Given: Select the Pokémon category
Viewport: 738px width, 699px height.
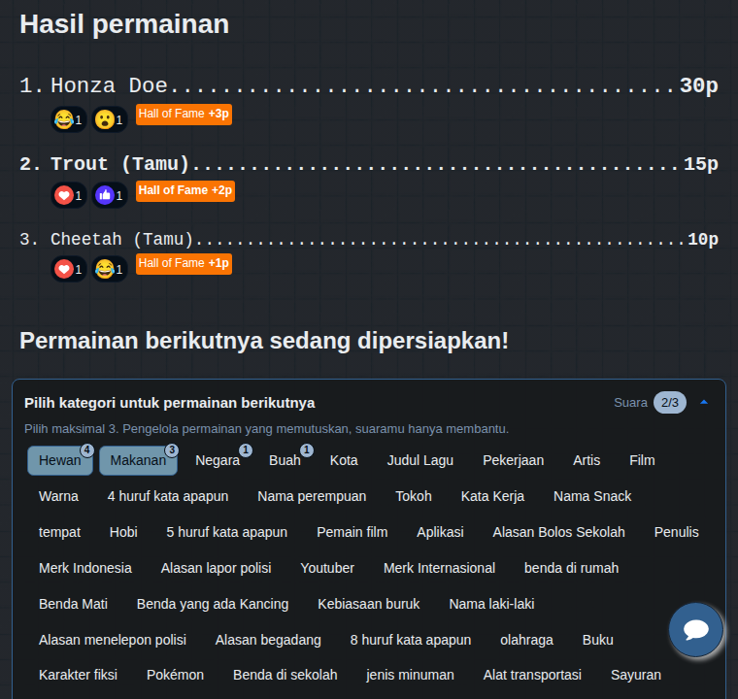Looking at the screenshot, I should point(175,675).
